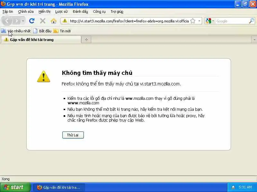Viewport: 257px width, 192px height.
Task: Open the back/forward history dropdown arrow
Action: tap(23, 21)
